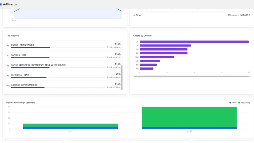Click the Mar 29 axis label

(189, 131)
